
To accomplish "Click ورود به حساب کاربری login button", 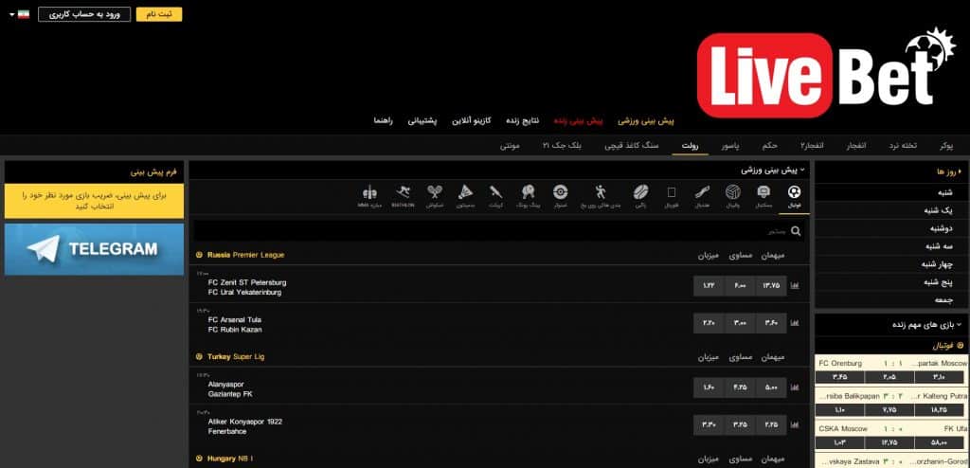I will point(84,14).
